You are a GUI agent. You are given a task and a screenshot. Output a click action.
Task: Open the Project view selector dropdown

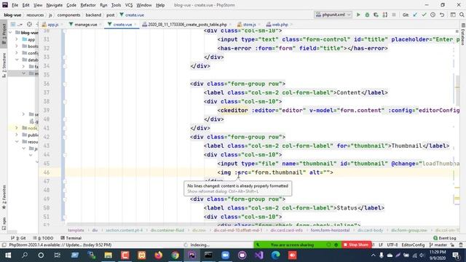(16, 24)
